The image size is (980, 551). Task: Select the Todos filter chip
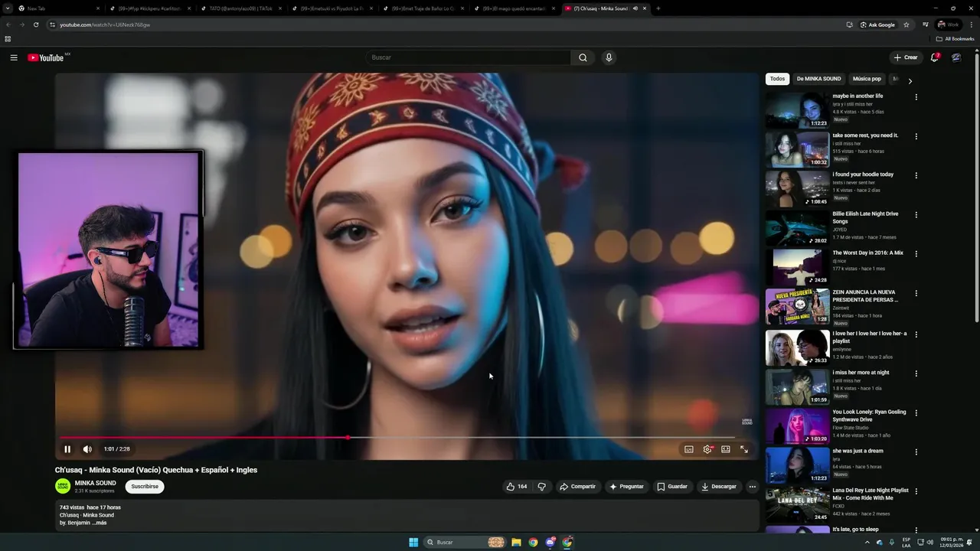777,79
